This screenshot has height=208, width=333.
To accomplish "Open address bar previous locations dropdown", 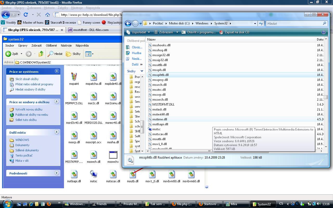I will tap(255, 23).
